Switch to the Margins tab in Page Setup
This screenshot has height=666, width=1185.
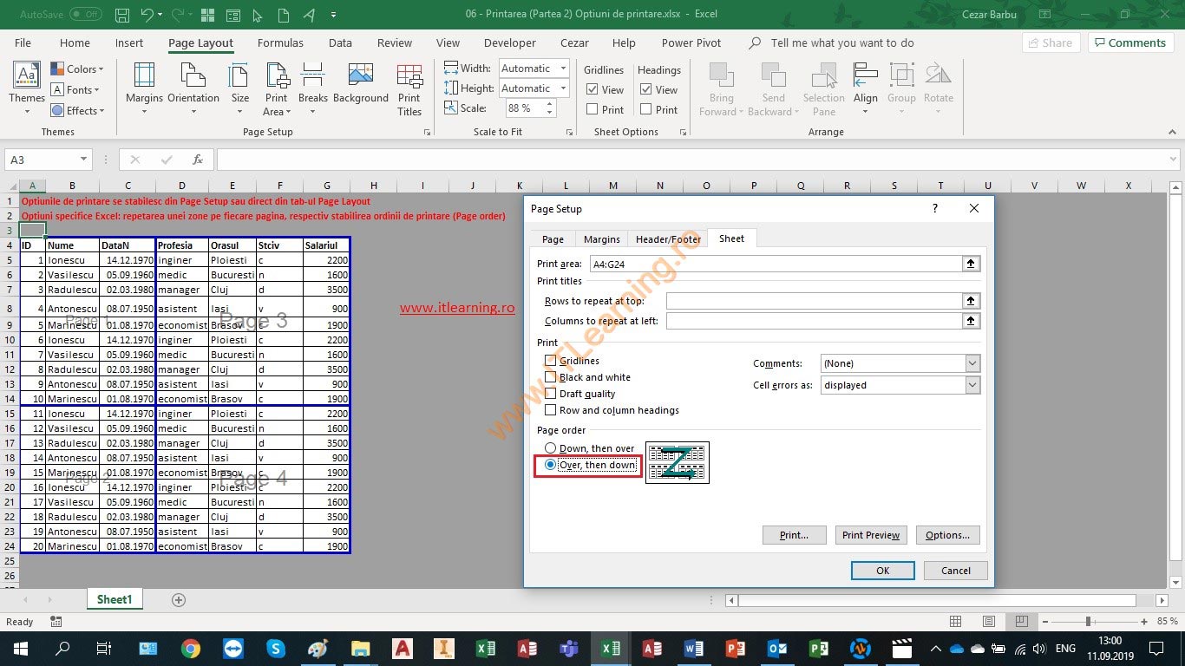tap(602, 239)
